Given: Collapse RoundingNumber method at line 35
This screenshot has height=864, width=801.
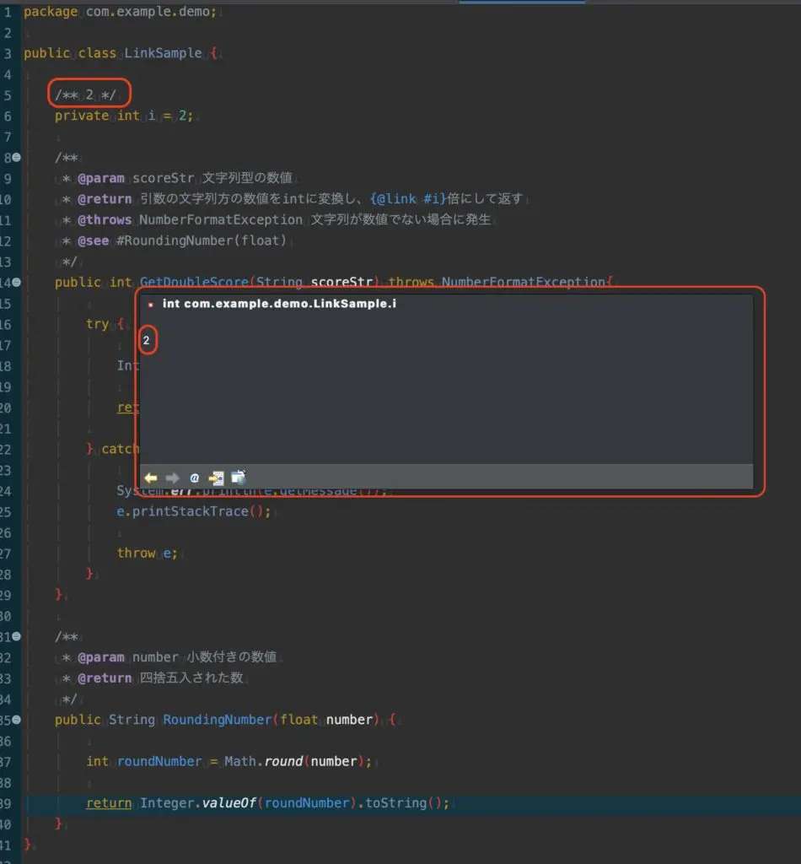Looking at the screenshot, I should [17, 720].
